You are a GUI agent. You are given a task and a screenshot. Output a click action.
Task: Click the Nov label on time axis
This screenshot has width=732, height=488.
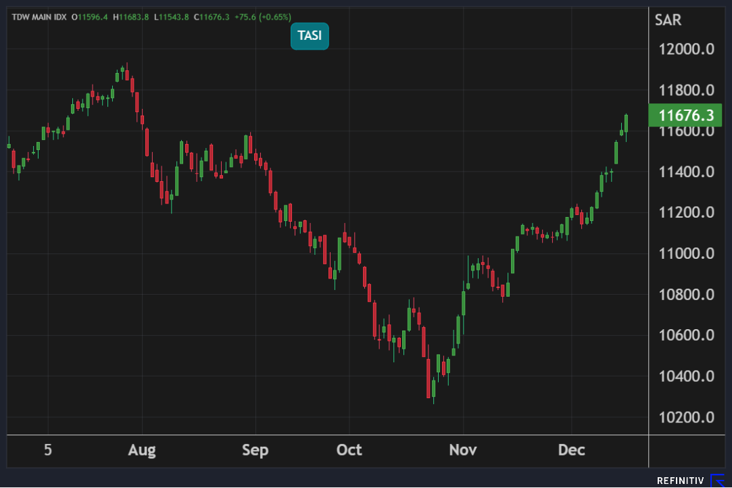click(463, 450)
